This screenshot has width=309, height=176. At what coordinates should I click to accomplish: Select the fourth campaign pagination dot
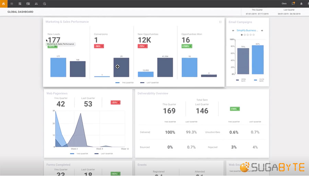tap(251, 35)
